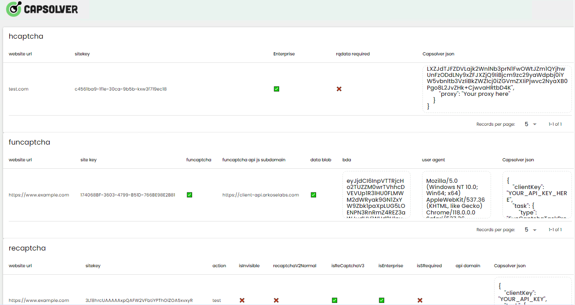Toggle recaptcha isInvisible red cross
Image resolution: width=575 pixels, height=305 pixels.
pos(242,301)
